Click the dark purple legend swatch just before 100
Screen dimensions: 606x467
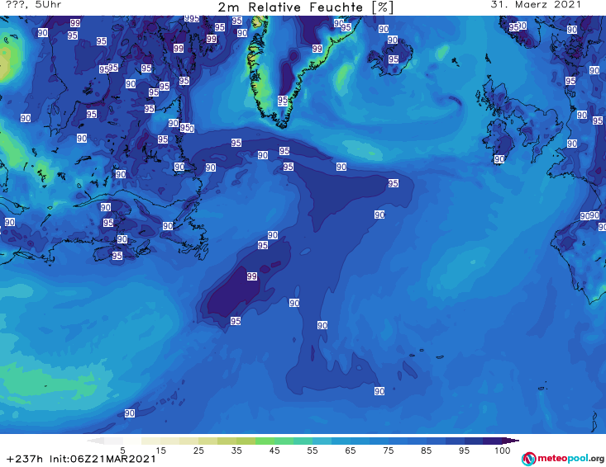coord(493,441)
